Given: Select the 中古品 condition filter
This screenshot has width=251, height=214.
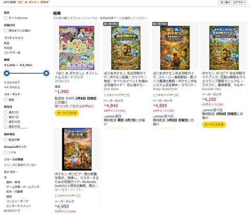Looking at the screenshot, I should pos(8,48).
